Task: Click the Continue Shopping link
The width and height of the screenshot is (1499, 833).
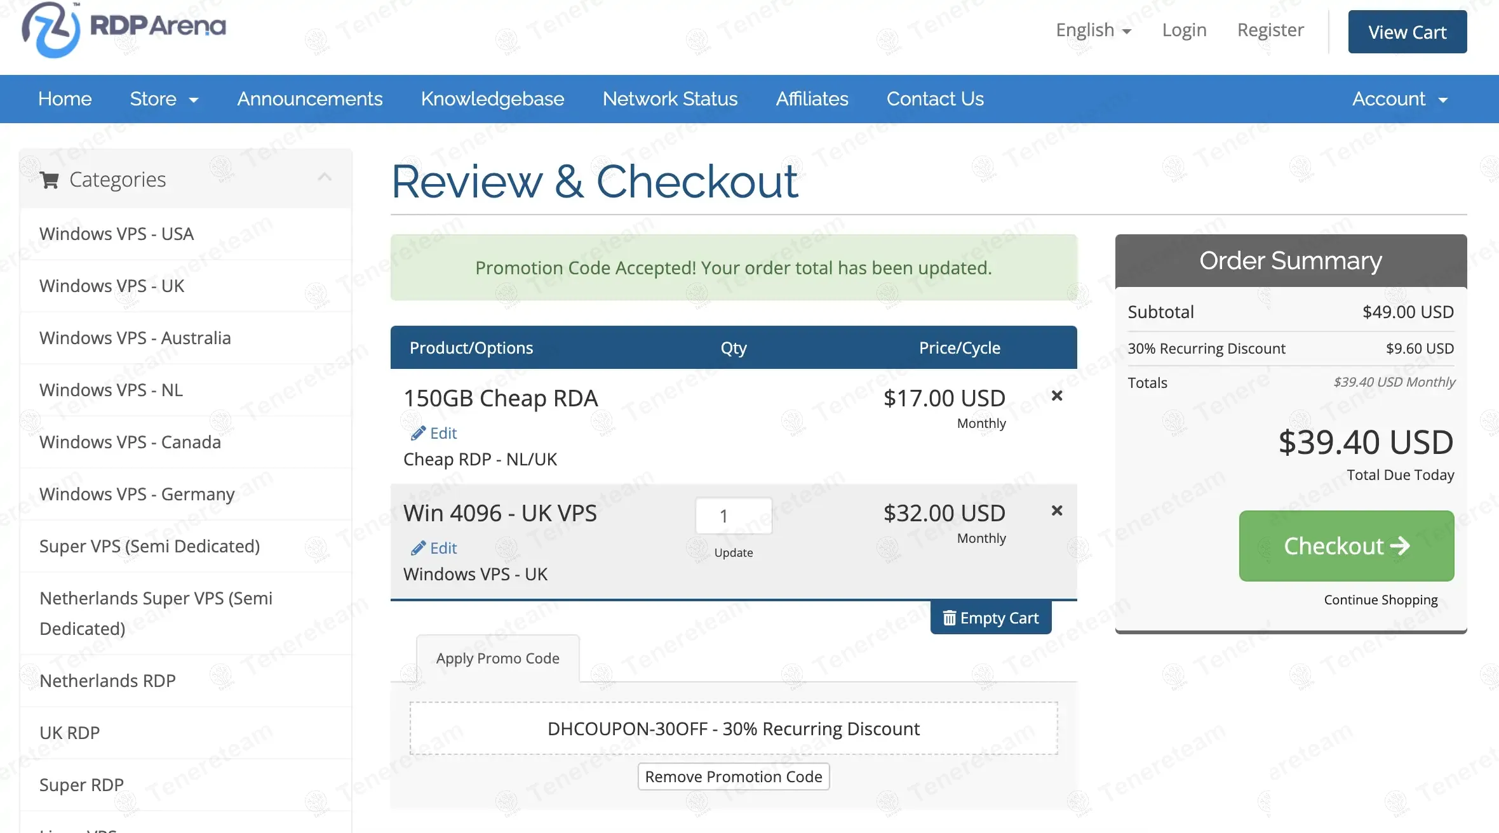Action: pyautogui.click(x=1380, y=600)
